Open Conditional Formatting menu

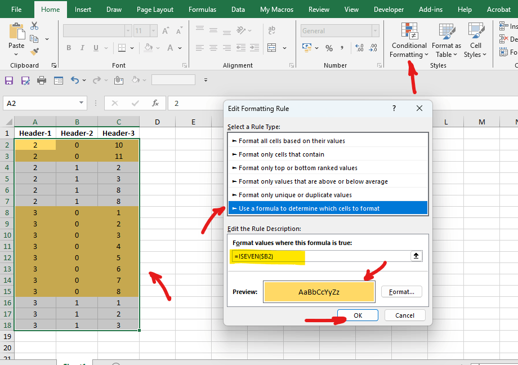[x=409, y=41]
